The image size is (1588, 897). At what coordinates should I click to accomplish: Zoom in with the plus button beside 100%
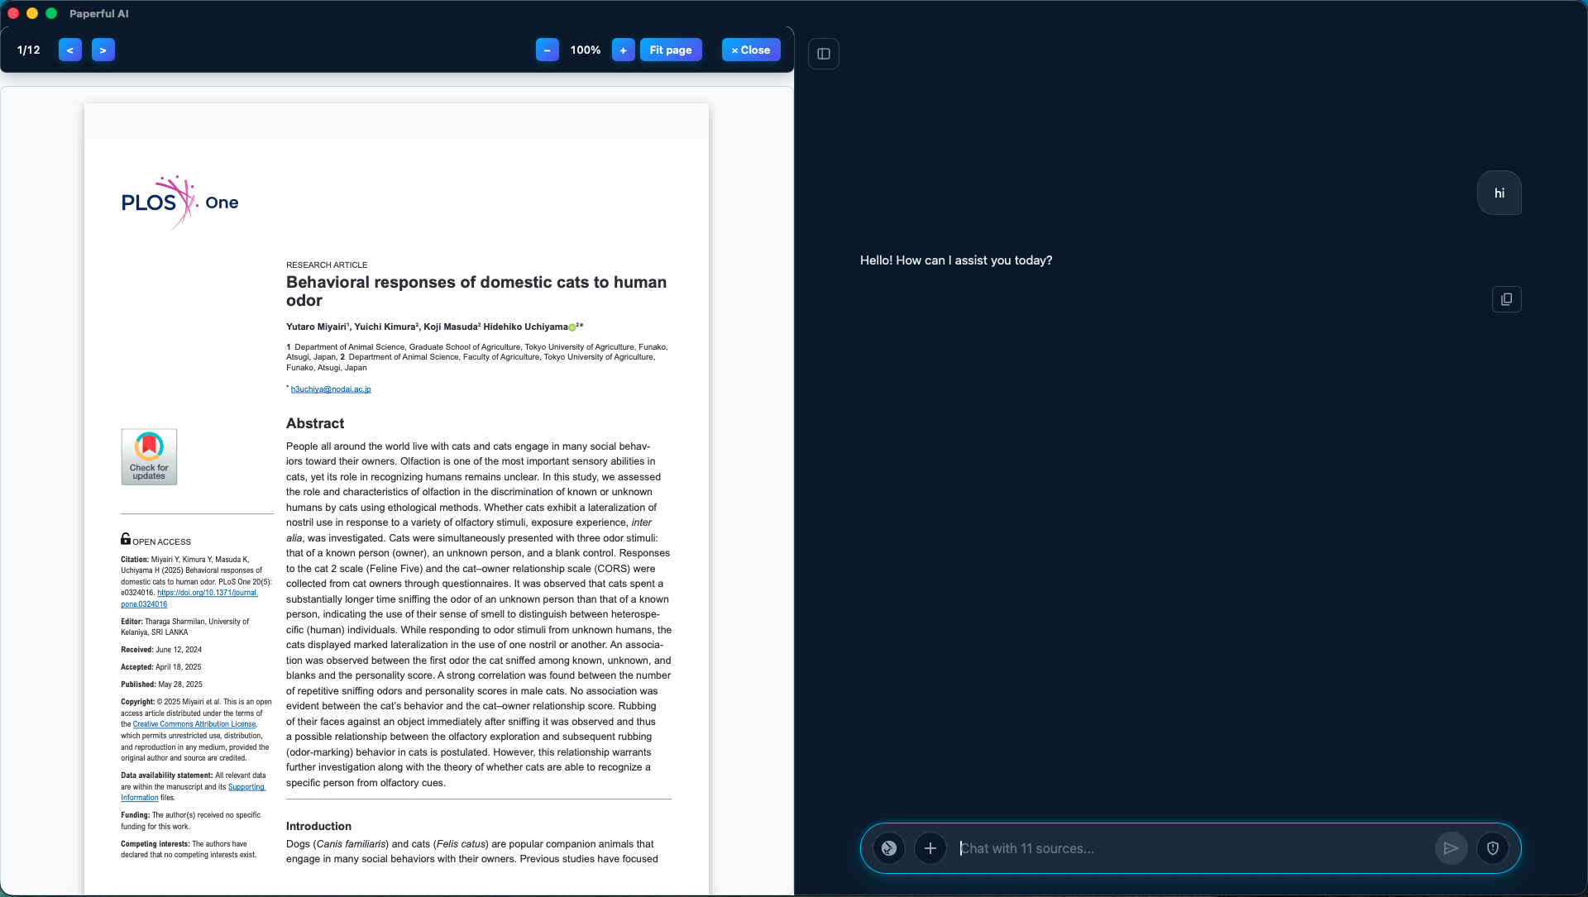624,50
